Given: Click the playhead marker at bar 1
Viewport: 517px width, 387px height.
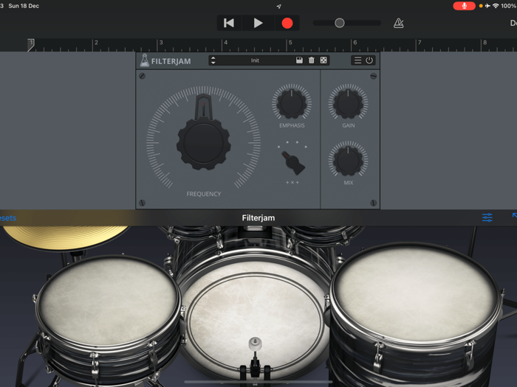Looking at the screenshot, I should (31, 45).
